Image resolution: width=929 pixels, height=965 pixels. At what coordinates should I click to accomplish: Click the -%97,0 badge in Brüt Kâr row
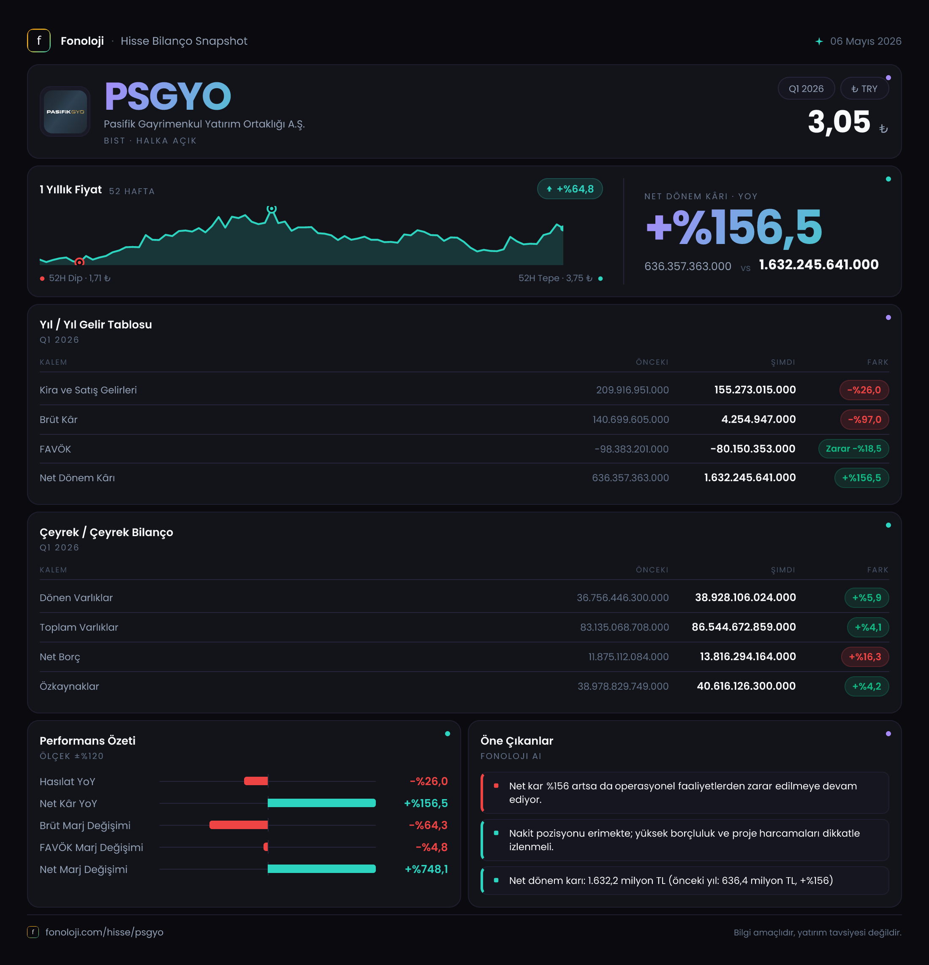point(864,420)
